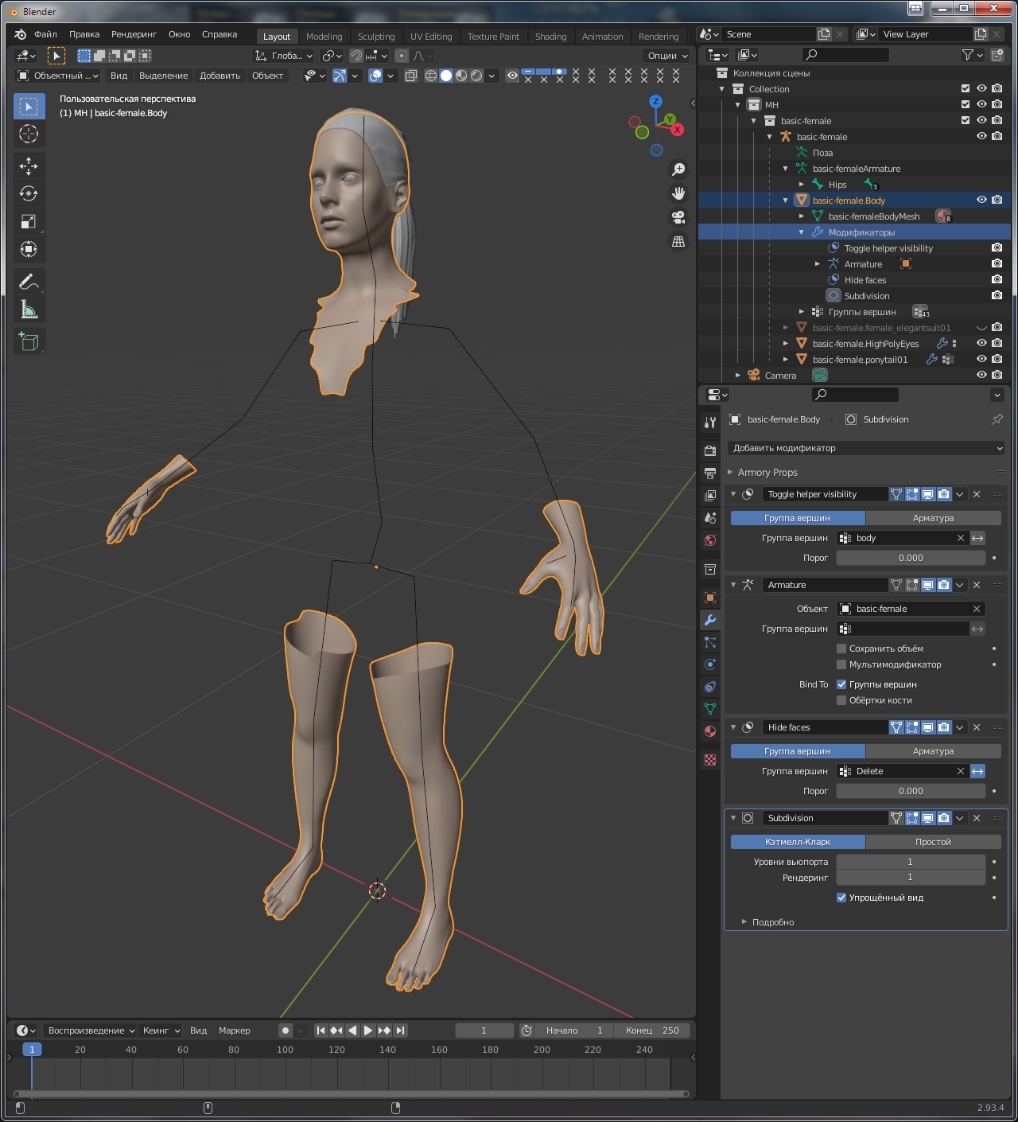Click the outliner search field
Viewport: 1018px width, 1122px height.
click(845, 55)
